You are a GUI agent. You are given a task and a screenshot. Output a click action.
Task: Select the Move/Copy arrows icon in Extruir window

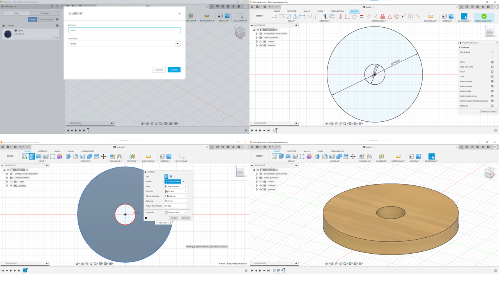103,157
